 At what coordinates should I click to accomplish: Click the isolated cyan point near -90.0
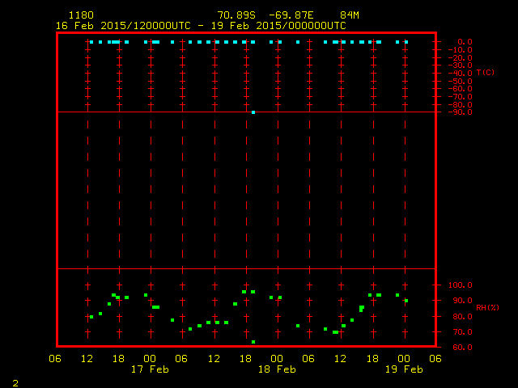pos(253,112)
